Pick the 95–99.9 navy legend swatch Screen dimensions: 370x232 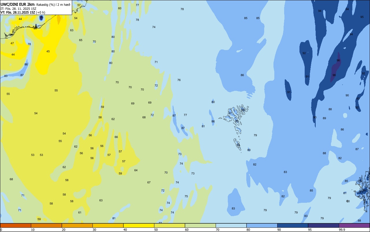pyautogui.click(x=323, y=225)
